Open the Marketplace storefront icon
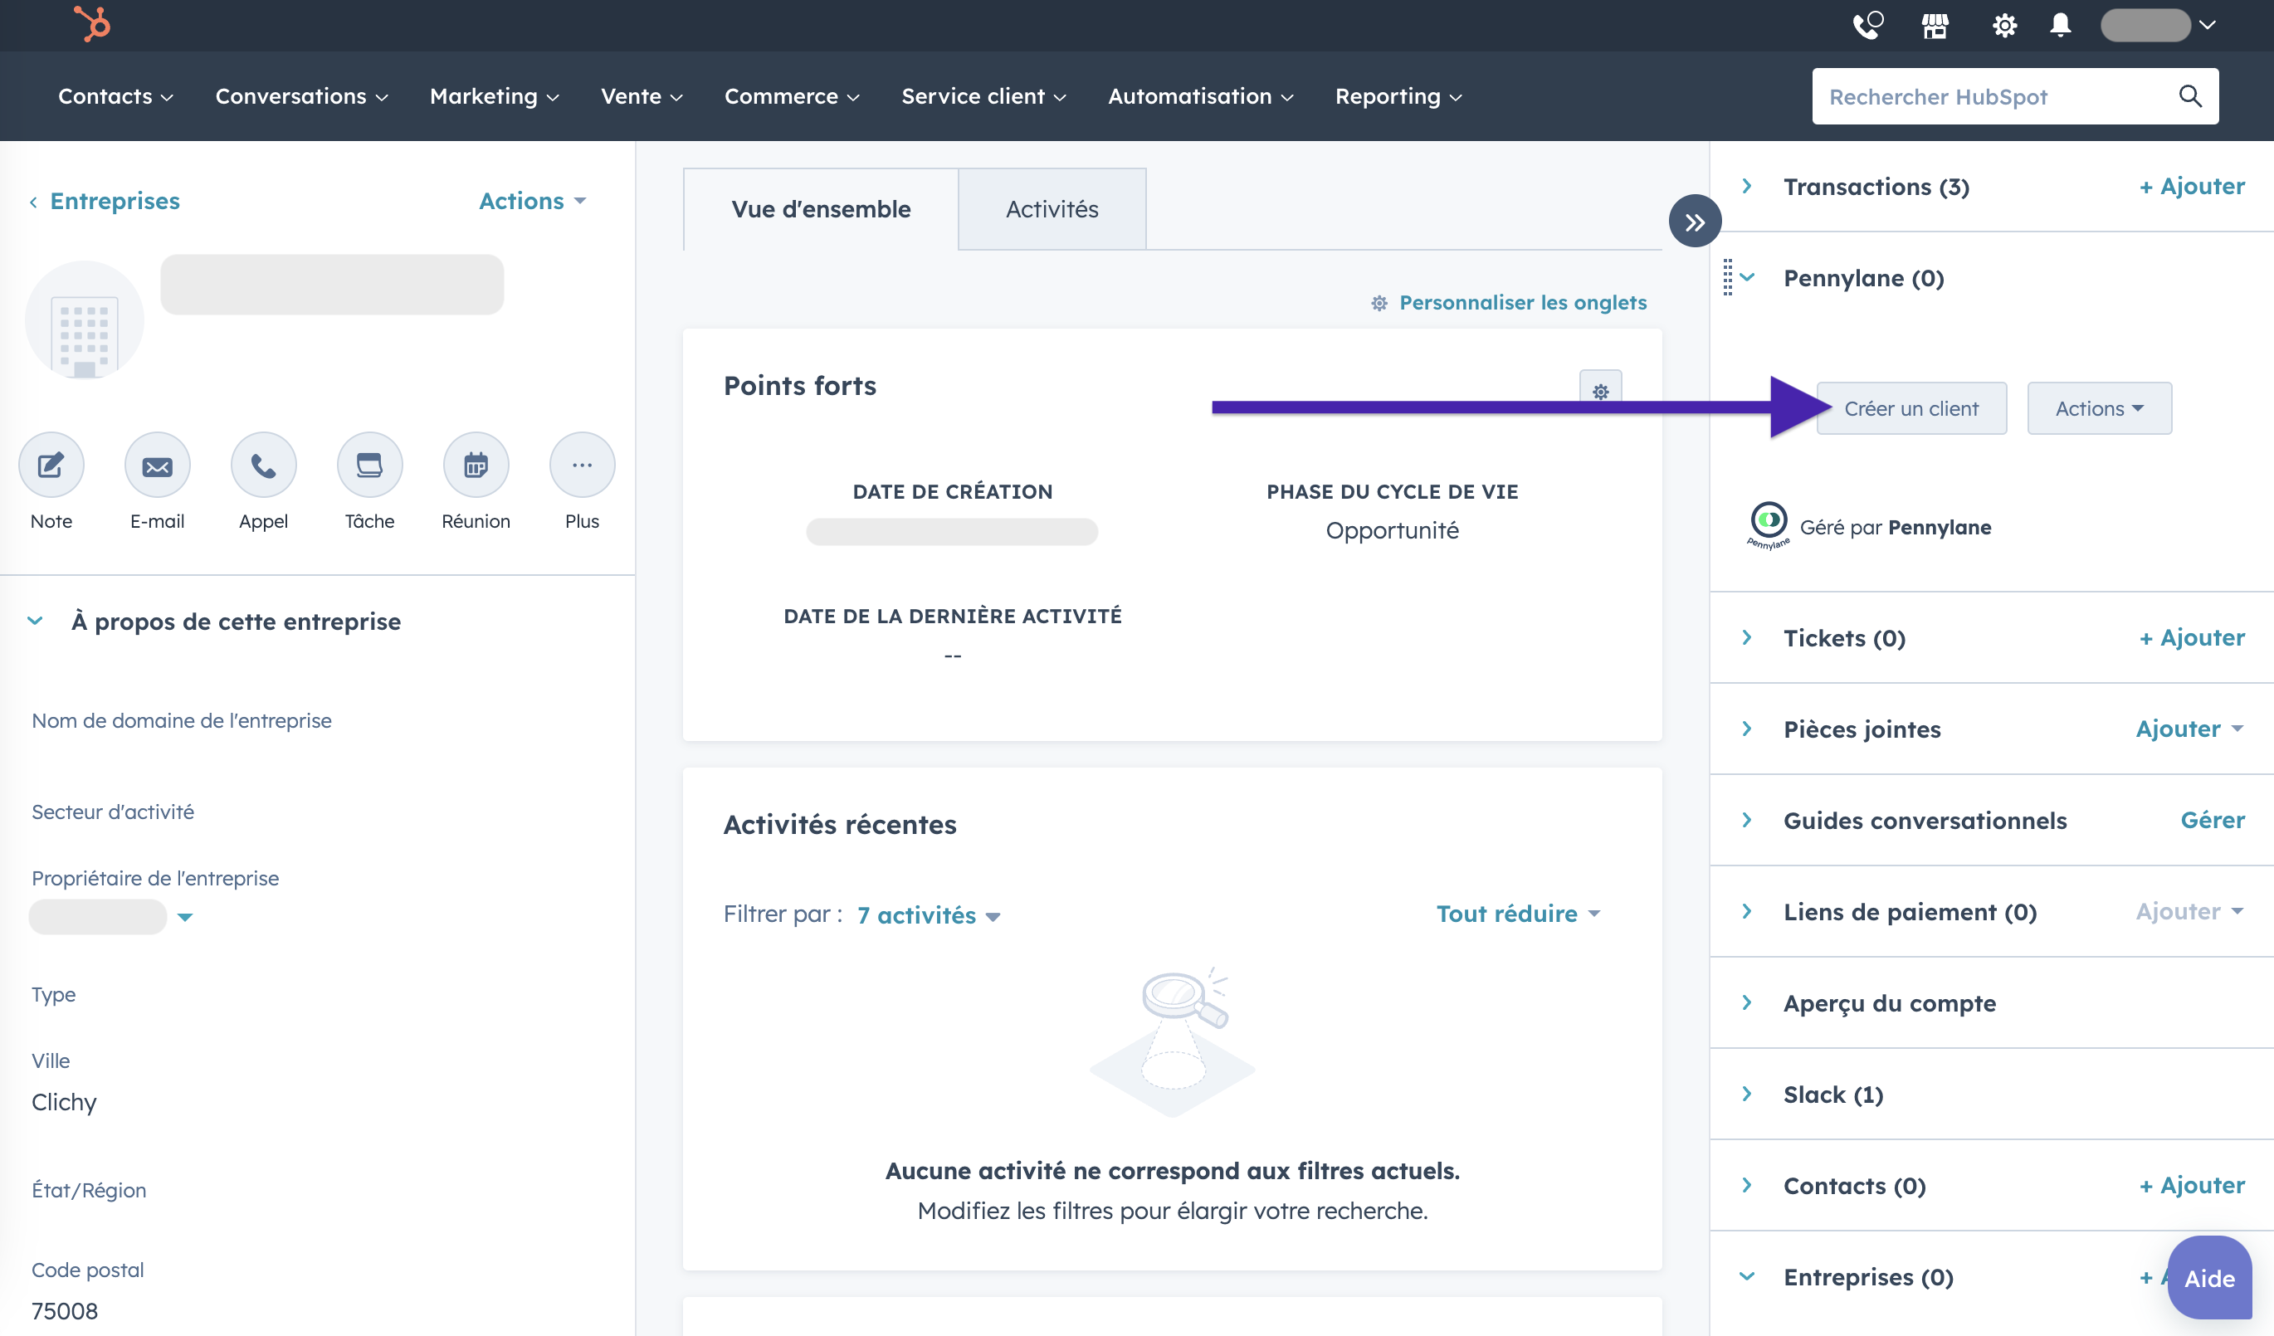Viewport: 2274px width, 1336px height. [1935, 25]
